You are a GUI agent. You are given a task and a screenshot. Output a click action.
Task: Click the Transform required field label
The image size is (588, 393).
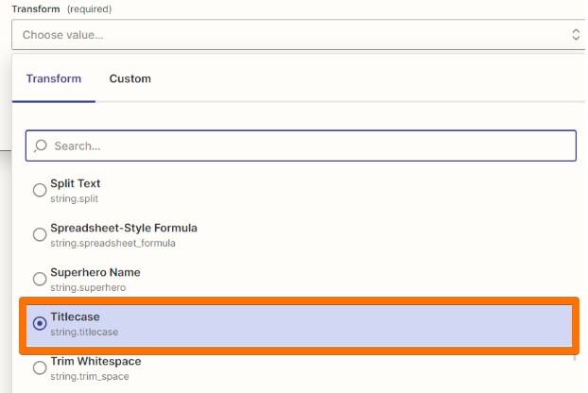tap(61, 9)
